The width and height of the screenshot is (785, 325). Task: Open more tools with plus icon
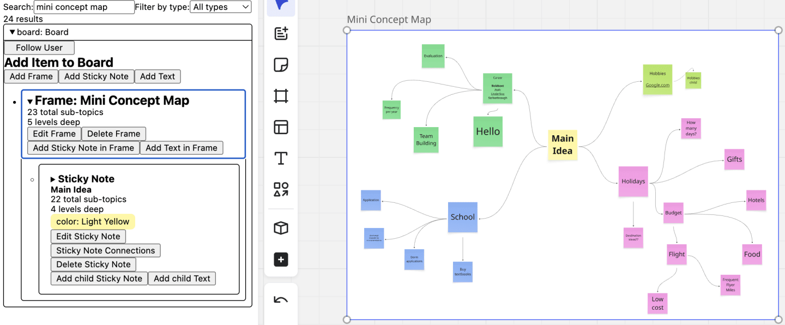[281, 260]
